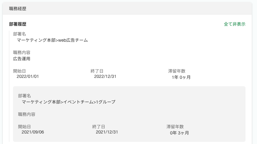The image size is (257, 144).
Task: Click the end date 2021/12/31
Action: (107, 132)
